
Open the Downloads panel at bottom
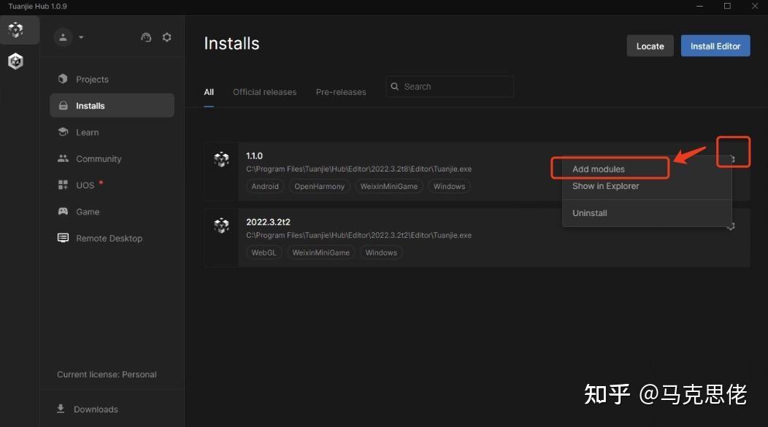click(x=96, y=409)
